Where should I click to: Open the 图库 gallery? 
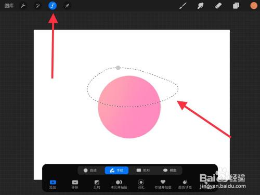[x=9, y=6]
